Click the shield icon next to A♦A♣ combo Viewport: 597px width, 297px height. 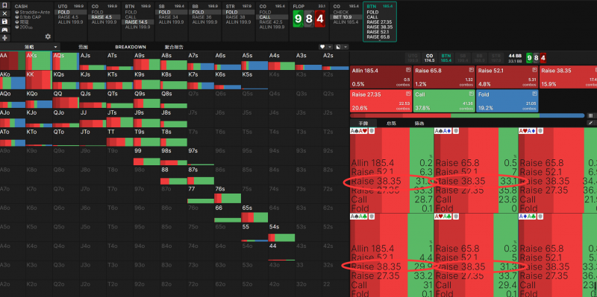pos(540,217)
